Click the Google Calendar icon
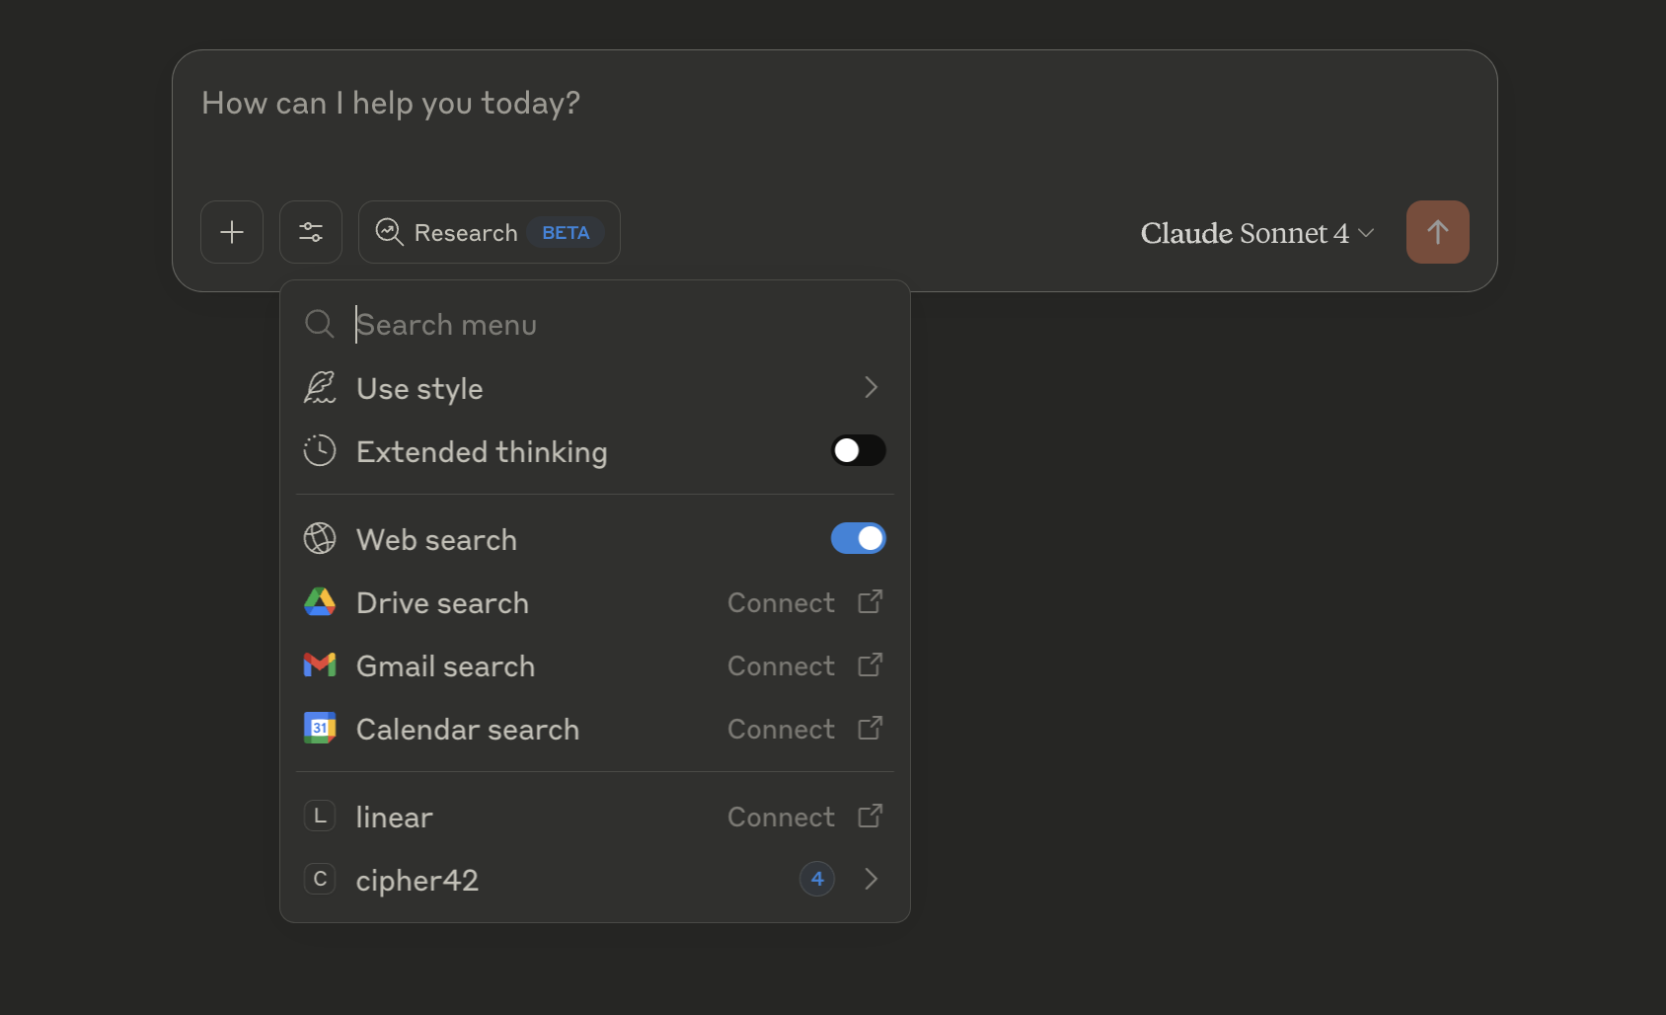The image size is (1666, 1015). (320, 729)
